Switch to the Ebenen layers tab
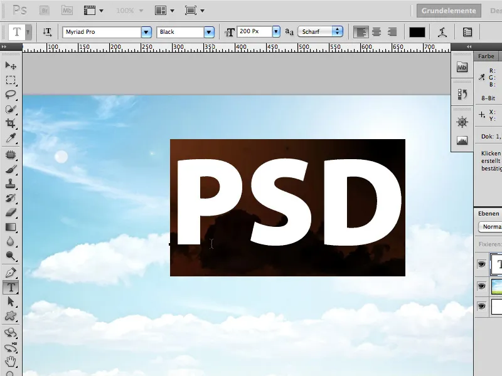The height and width of the screenshot is (376, 502). pyautogui.click(x=489, y=214)
